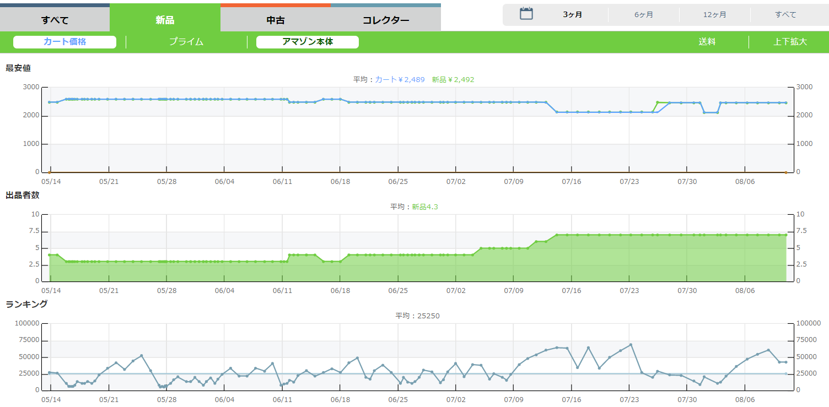Open the 中古 tab
The width and height of the screenshot is (829, 407).
tap(275, 20)
